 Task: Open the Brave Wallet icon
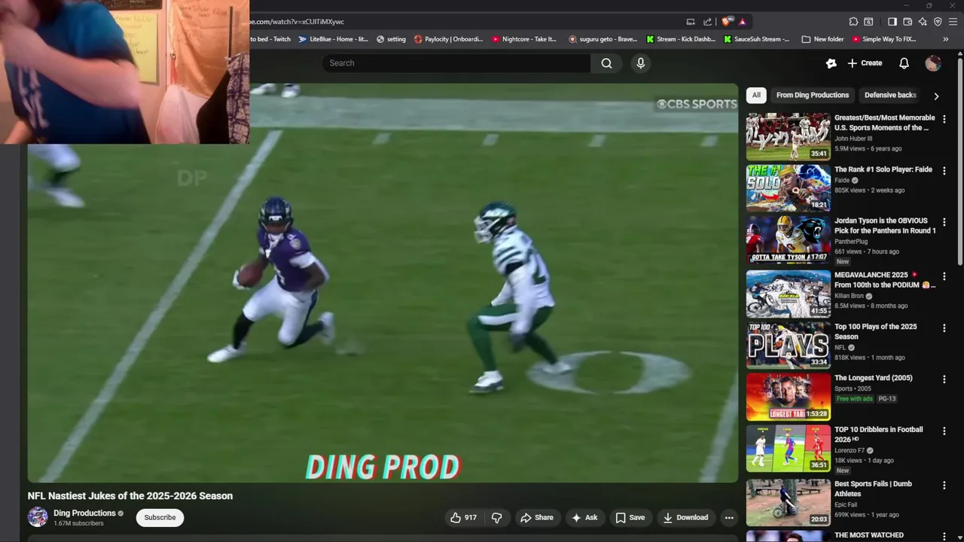pos(908,22)
